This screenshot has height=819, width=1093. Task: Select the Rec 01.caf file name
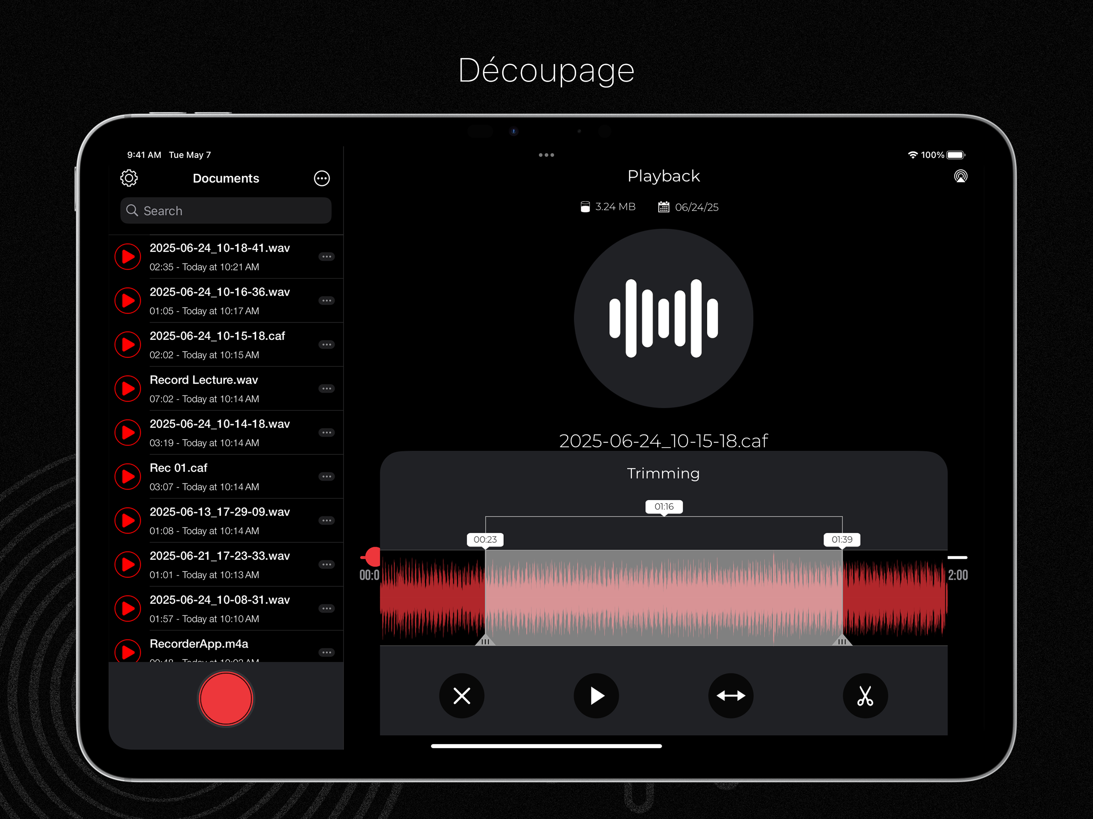coord(178,468)
